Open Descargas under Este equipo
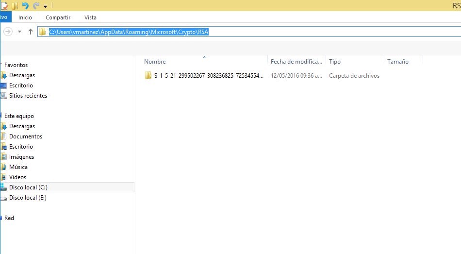The width and height of the screenshot is (461, 254). 22,126
